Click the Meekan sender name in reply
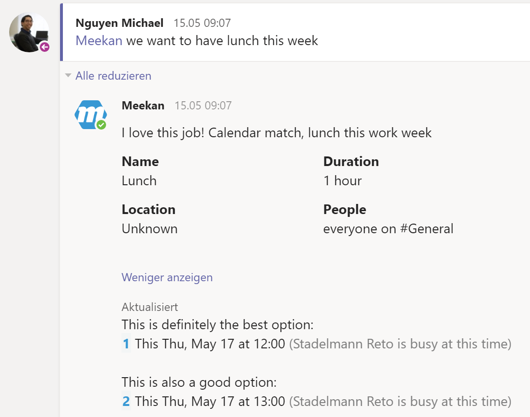 point(143,106)
